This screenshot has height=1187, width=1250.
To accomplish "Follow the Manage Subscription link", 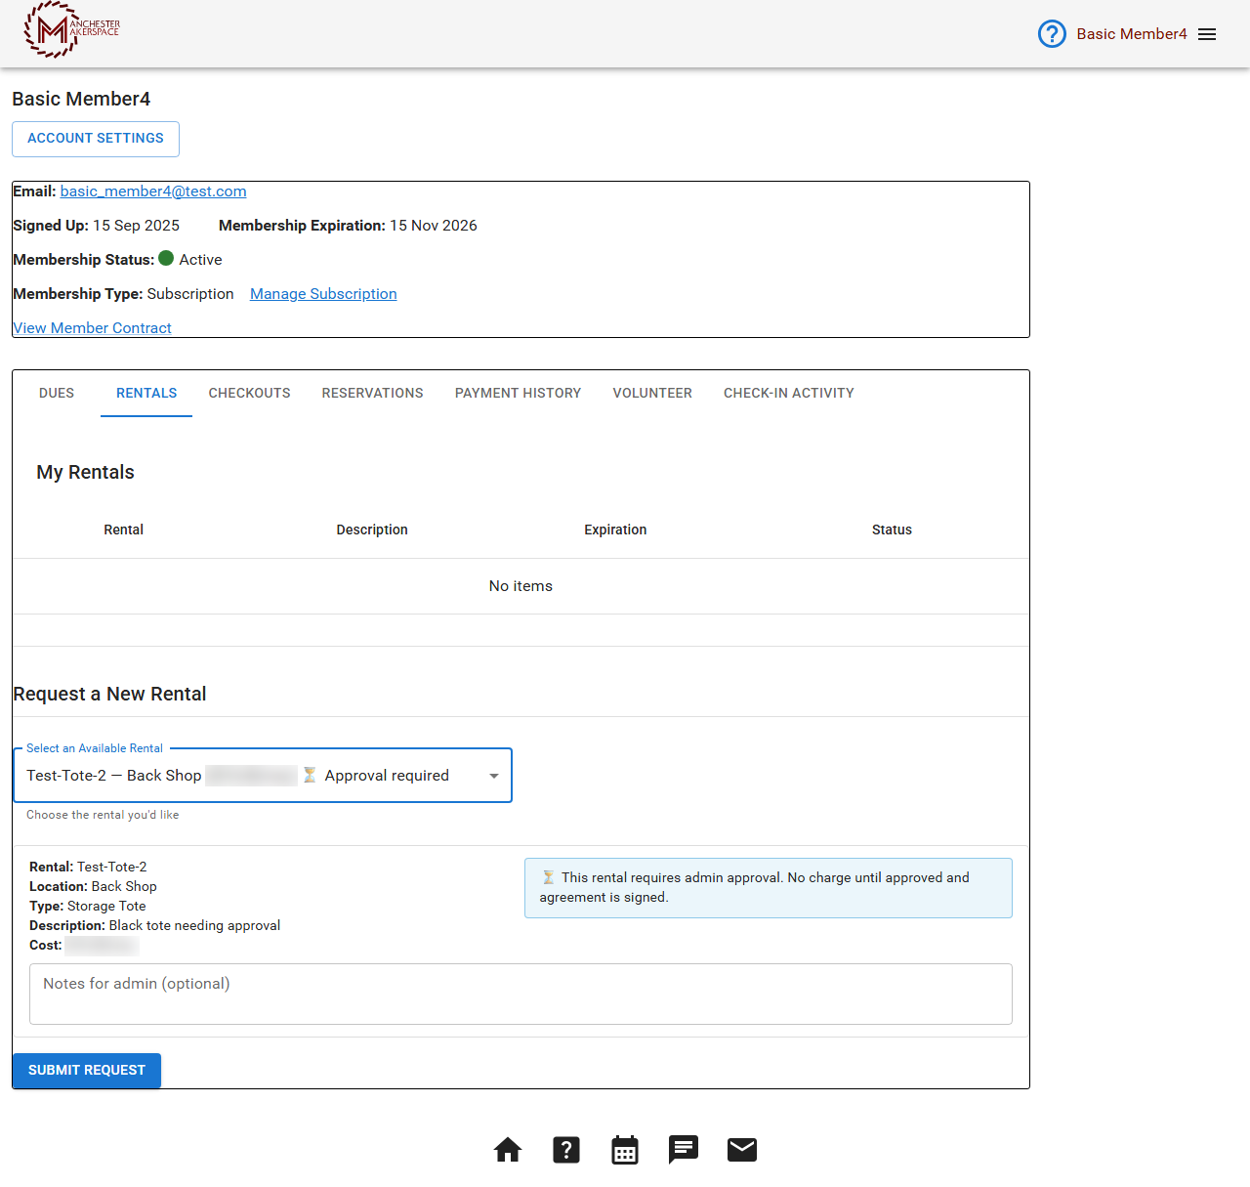I will [x=323, y=294].
